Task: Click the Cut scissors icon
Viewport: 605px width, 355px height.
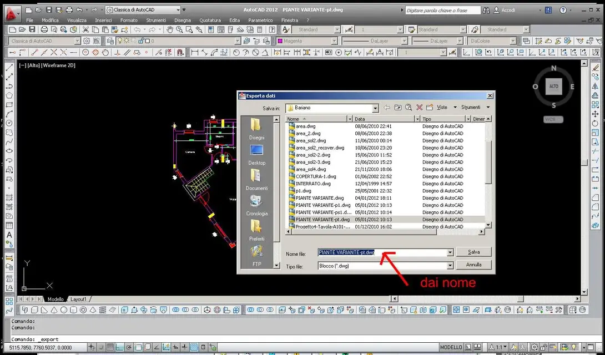Action: (x=85, y=29)
